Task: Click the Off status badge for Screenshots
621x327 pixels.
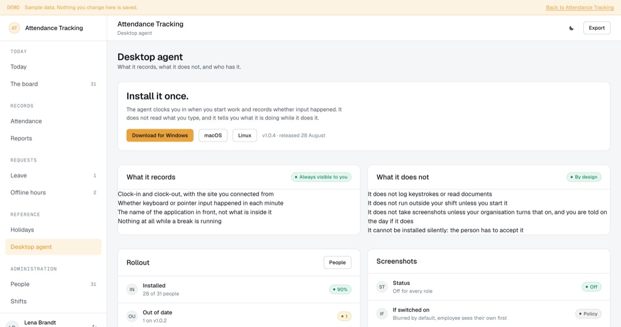Action: pyautogui.click(x=591, y=287)
